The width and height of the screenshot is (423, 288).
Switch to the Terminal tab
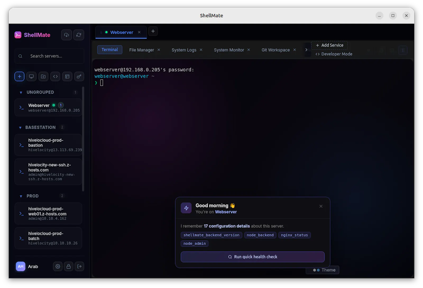(110, 50)
